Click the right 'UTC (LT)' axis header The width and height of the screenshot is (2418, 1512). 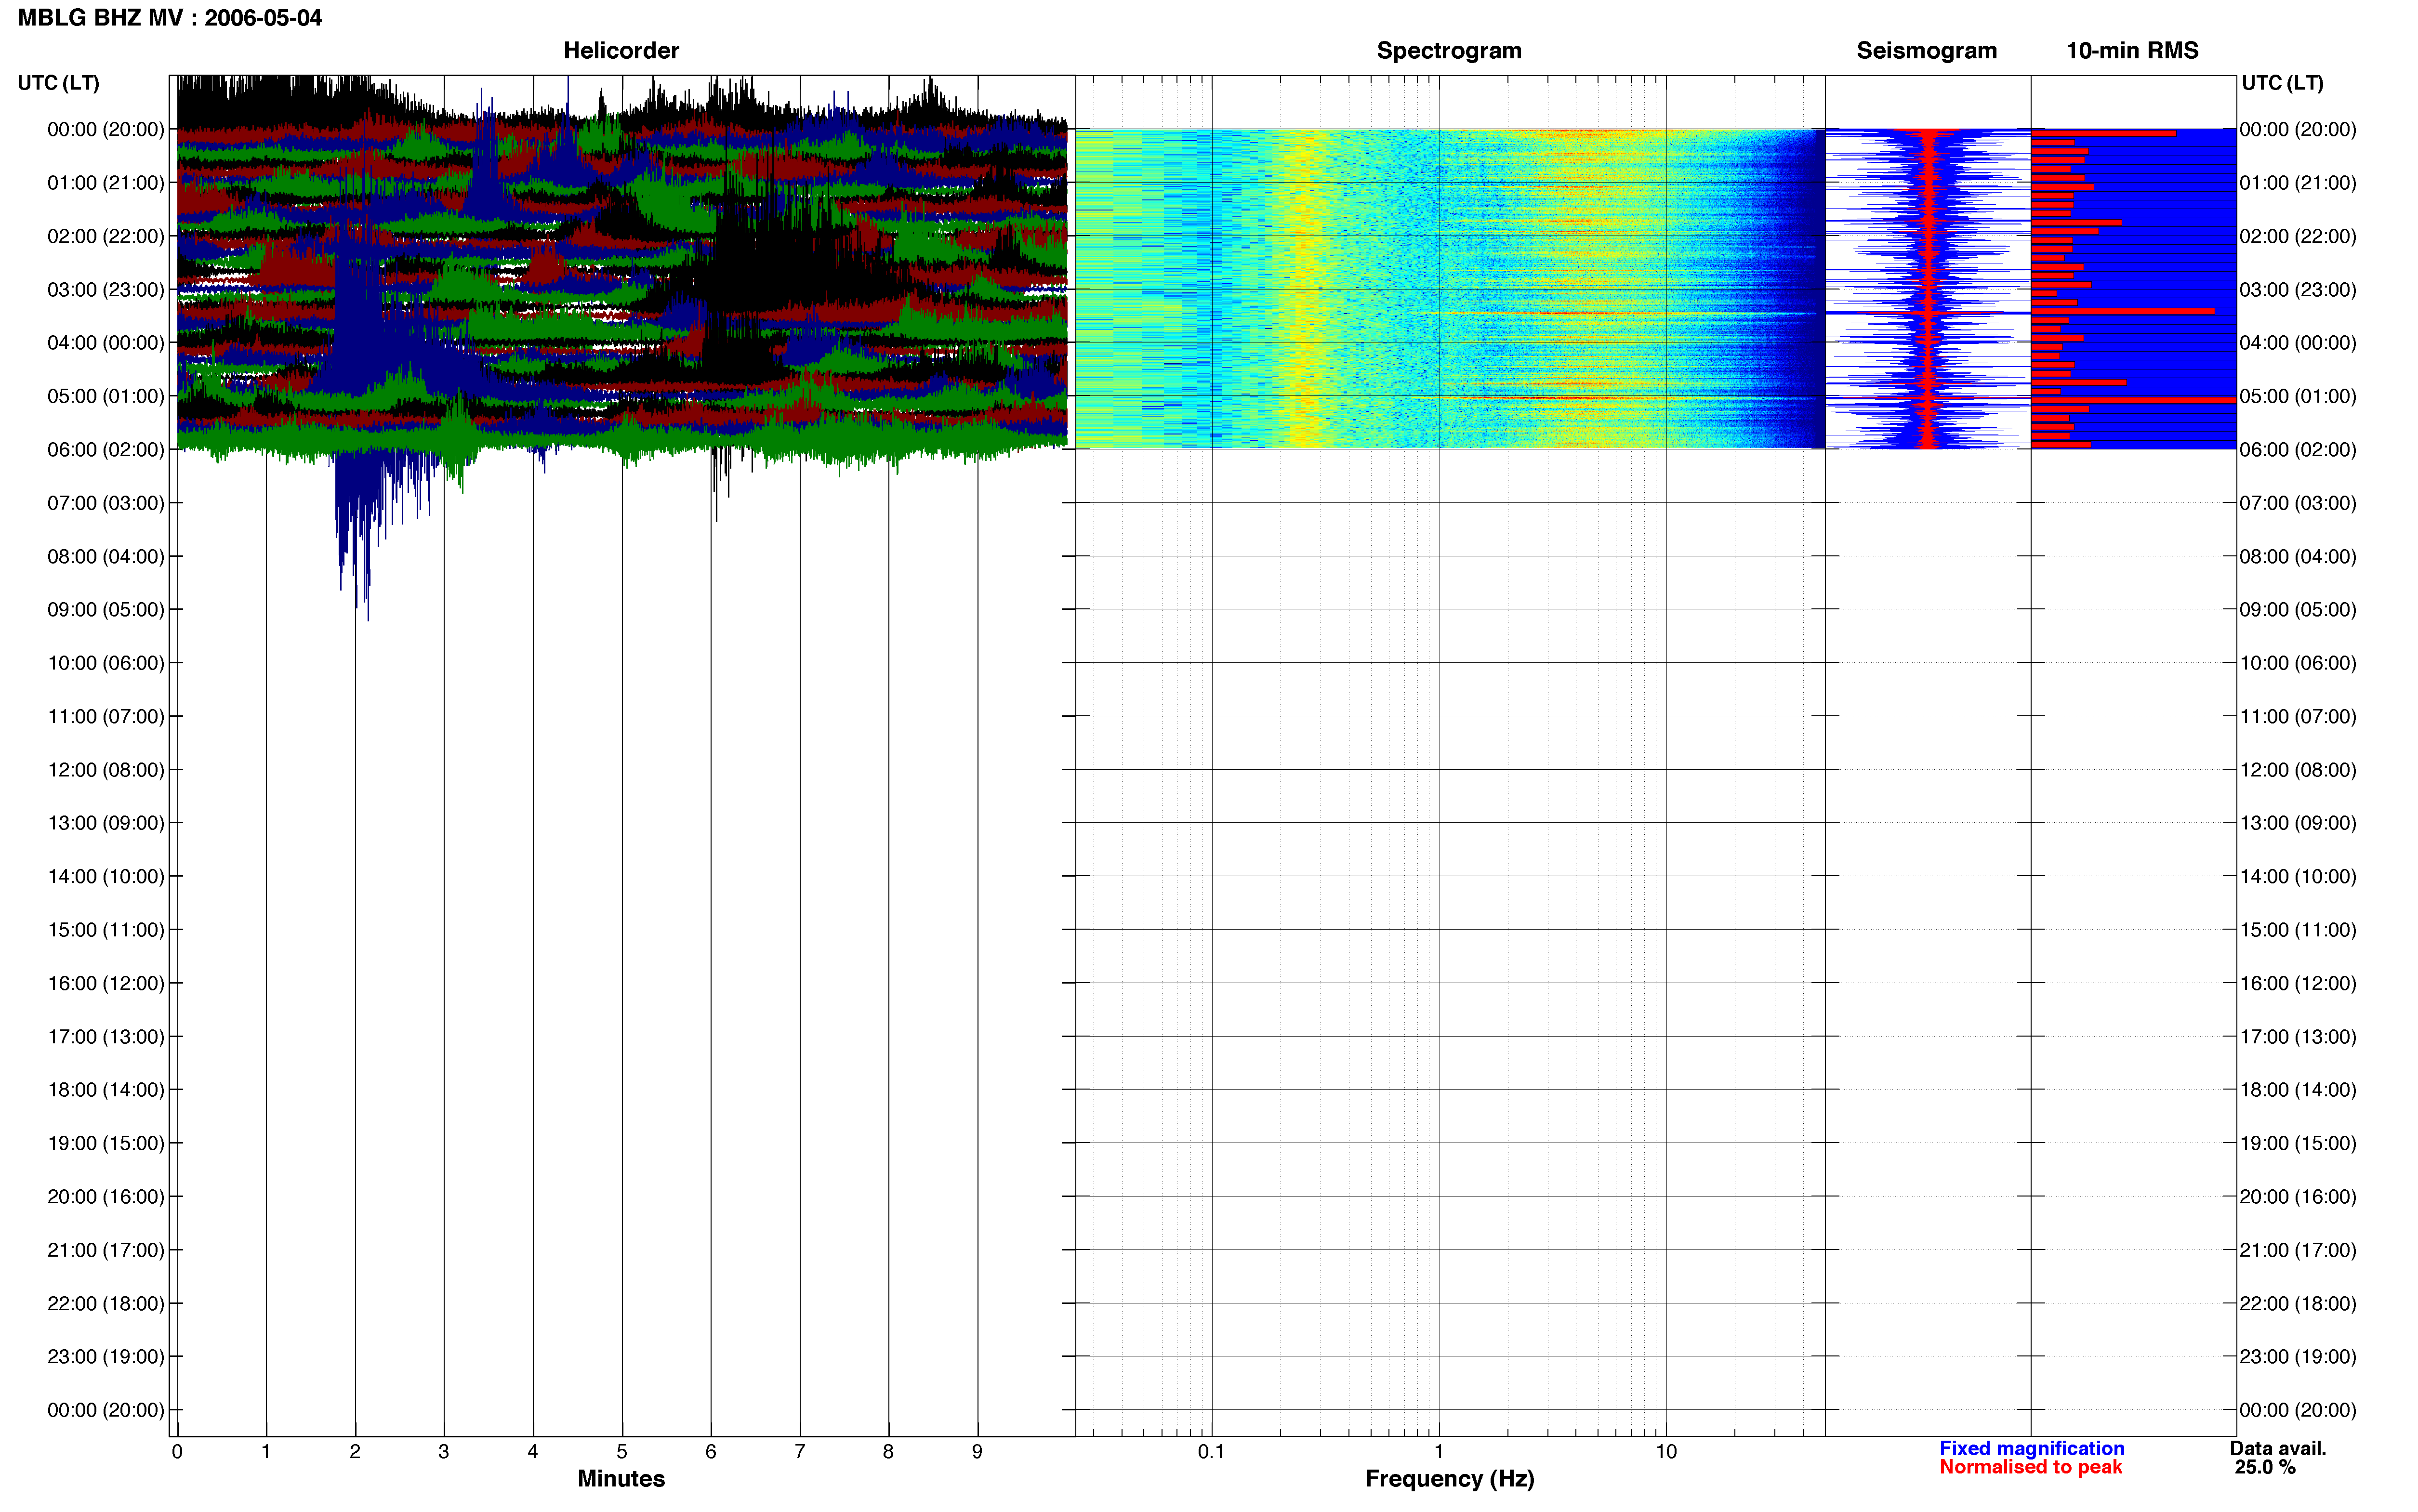2282,82
